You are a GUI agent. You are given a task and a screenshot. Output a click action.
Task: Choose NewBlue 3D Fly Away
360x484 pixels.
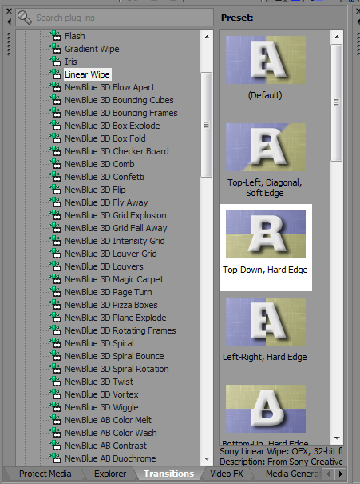click(x=106, y=202)
